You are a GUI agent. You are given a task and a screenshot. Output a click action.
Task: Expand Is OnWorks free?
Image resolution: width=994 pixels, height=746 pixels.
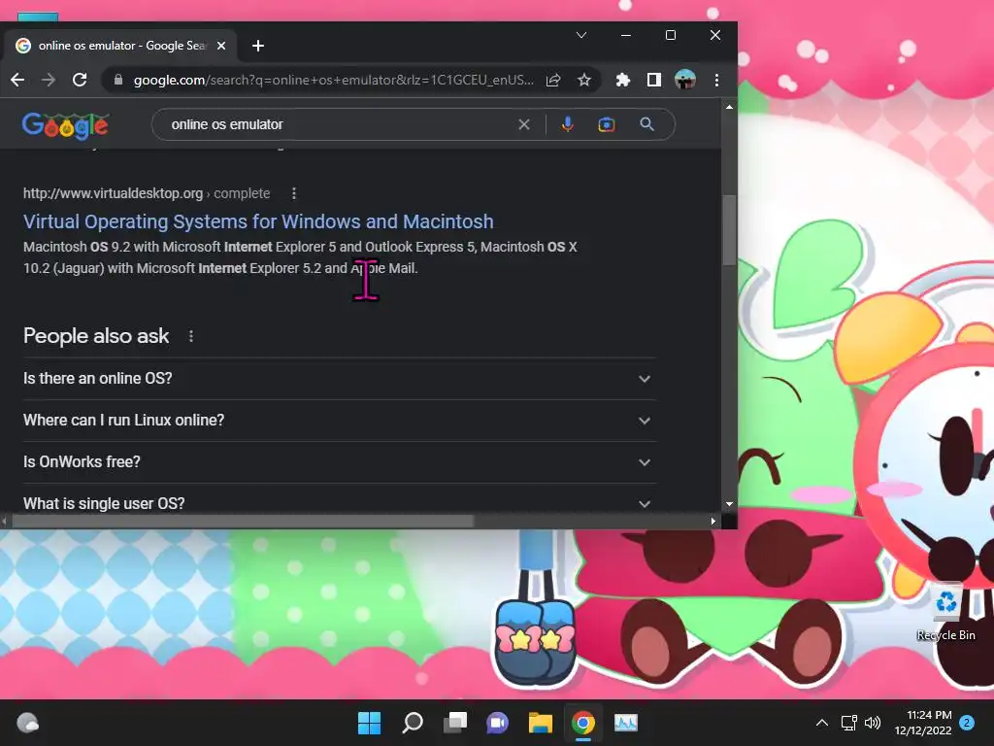coord(339,462)
